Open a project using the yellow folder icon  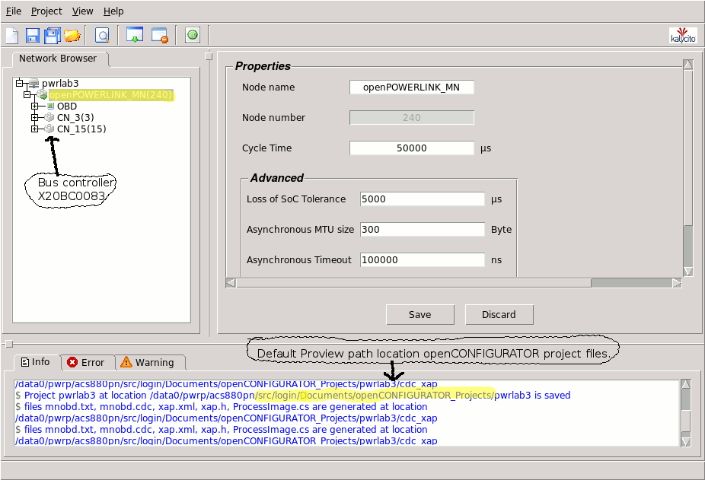[72, 35]
